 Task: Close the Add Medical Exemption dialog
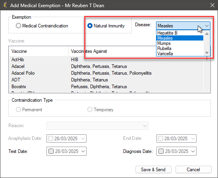click(x=212, y=5)
